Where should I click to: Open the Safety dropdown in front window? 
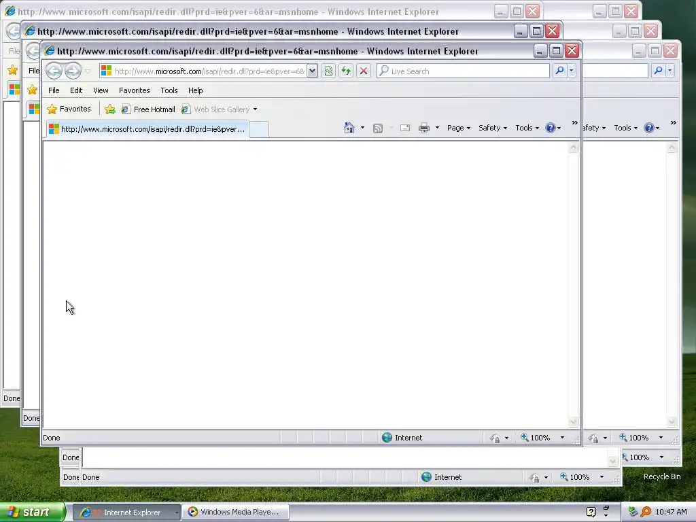click(x=493, y=128)
